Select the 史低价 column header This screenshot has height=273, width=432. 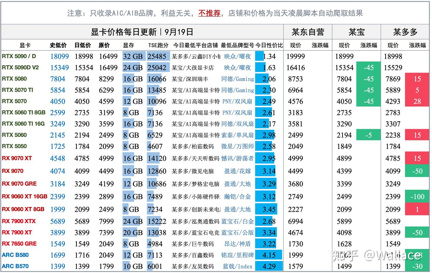pos(58,45)
